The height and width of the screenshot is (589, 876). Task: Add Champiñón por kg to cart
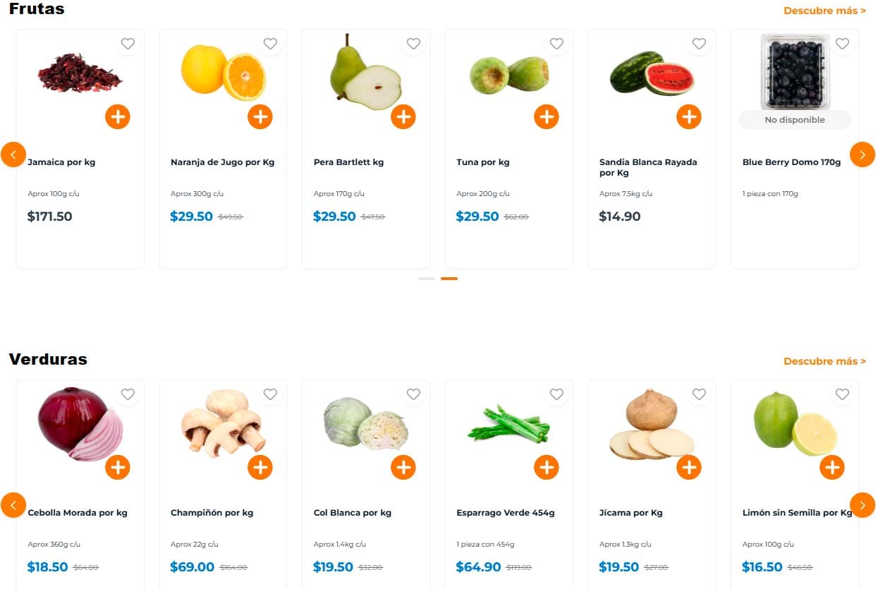(260, 467)
